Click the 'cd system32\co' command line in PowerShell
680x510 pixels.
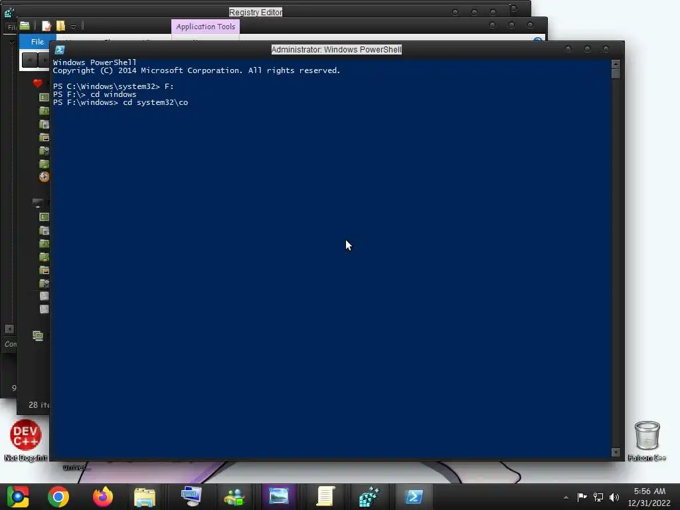121,102
